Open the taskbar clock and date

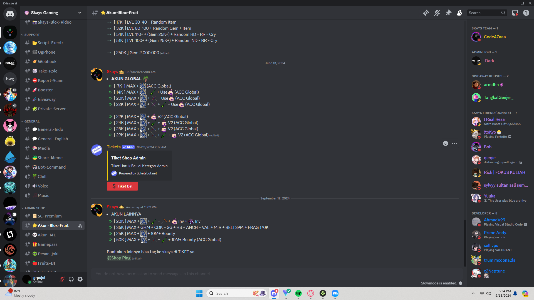(503, 293)
